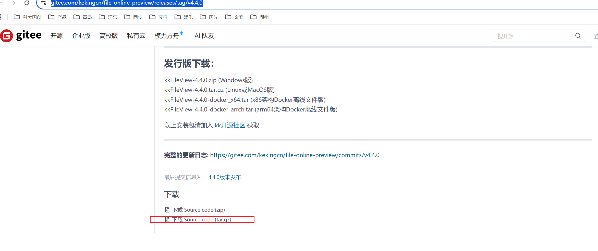
Task: Open site information icon in address bar
Action: click(x=43, y=3)
